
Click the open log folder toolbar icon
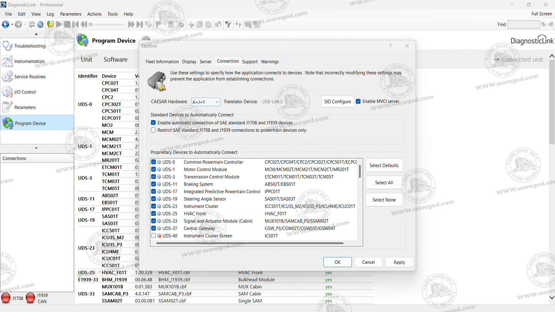50,25
